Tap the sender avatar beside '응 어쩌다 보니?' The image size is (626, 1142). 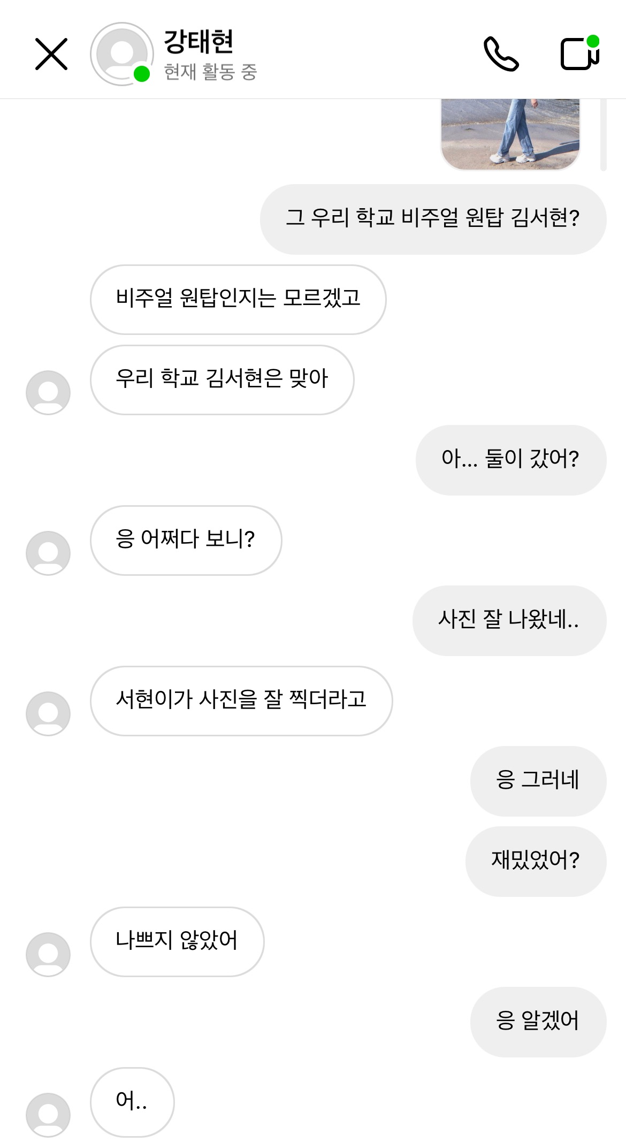(x=48, y=553)
